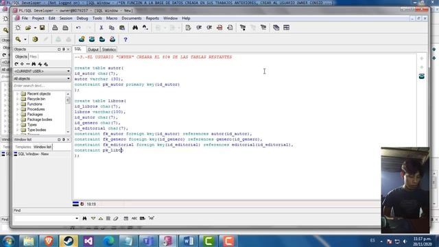Click the Window list icon at toolbar end
Image resolution: width=439 pixels, height=247 pixels.
click(287, 27)
